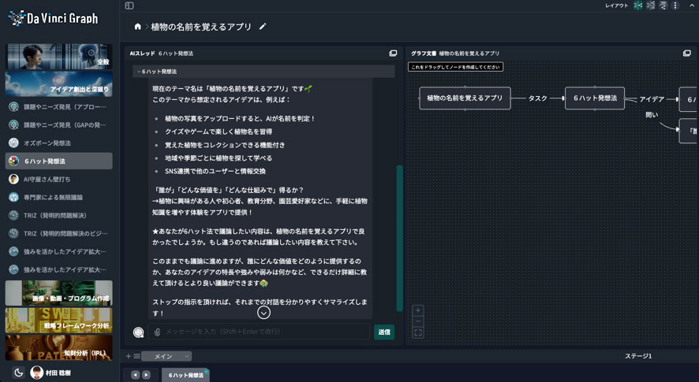Open 戦略フレームワーク分析 category thumbnail
The width and height of the screenshot is (699, 382).
(x=59, y=320)
